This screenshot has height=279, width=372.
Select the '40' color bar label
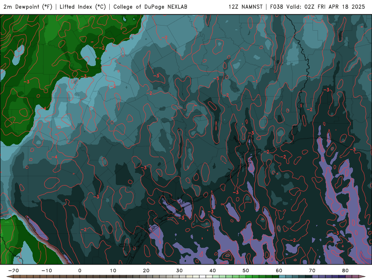click(x=213, y=271)
